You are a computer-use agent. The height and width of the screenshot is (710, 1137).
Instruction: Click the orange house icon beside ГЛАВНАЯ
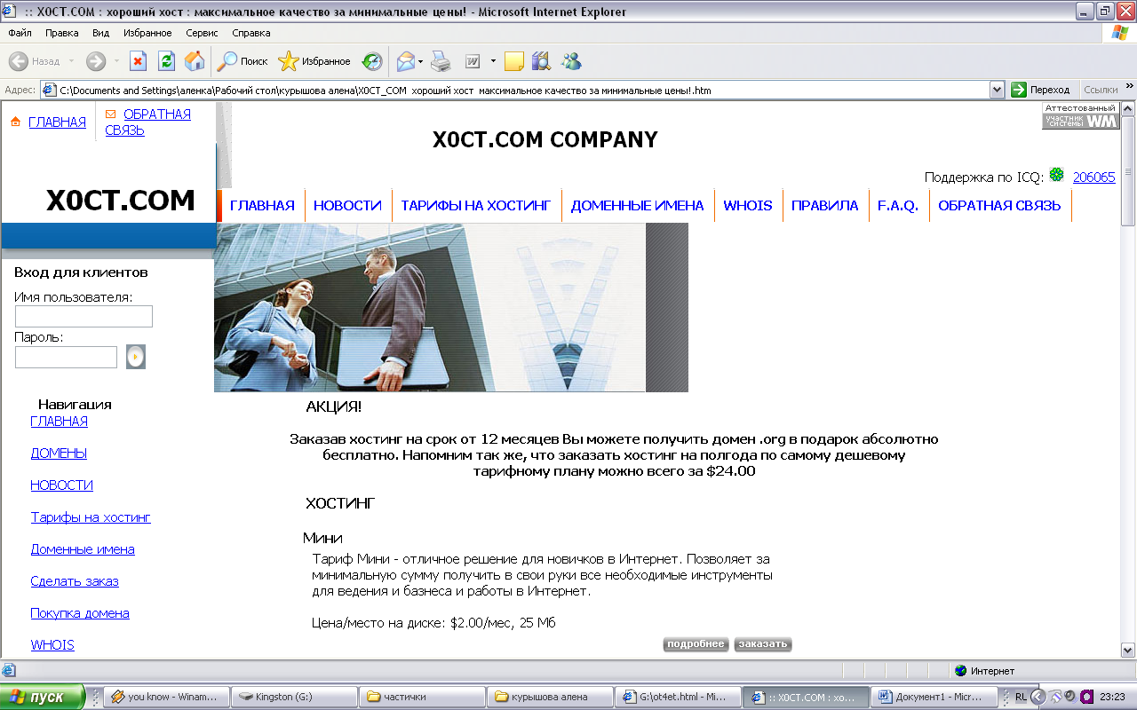15,122
